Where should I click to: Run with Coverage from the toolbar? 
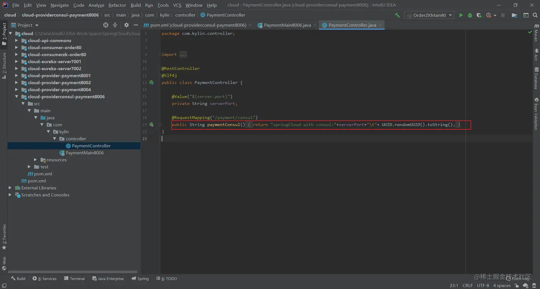[479, 15]
